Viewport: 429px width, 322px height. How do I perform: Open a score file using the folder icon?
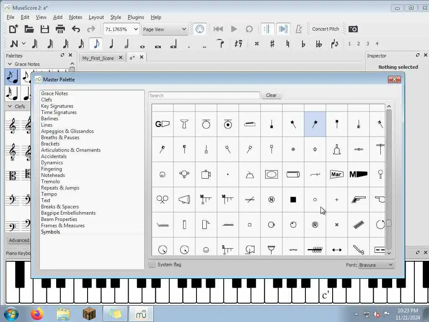29,29
